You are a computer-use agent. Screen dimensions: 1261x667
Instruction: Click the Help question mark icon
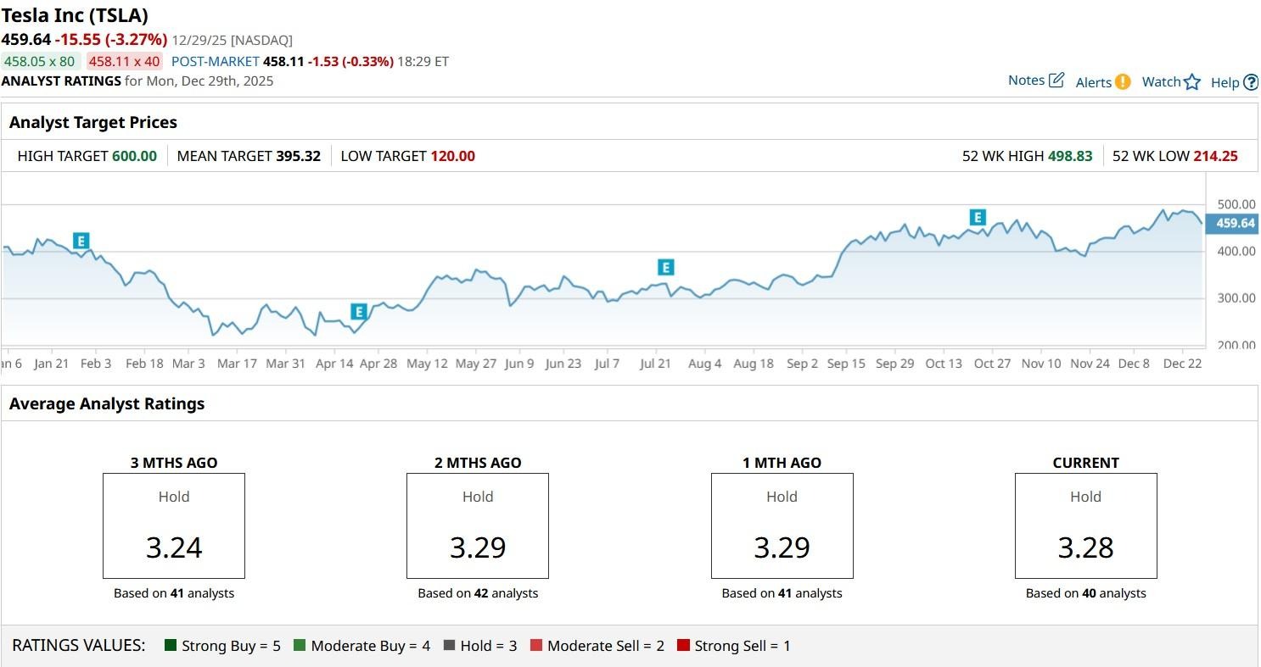(x=1251, y=82)
